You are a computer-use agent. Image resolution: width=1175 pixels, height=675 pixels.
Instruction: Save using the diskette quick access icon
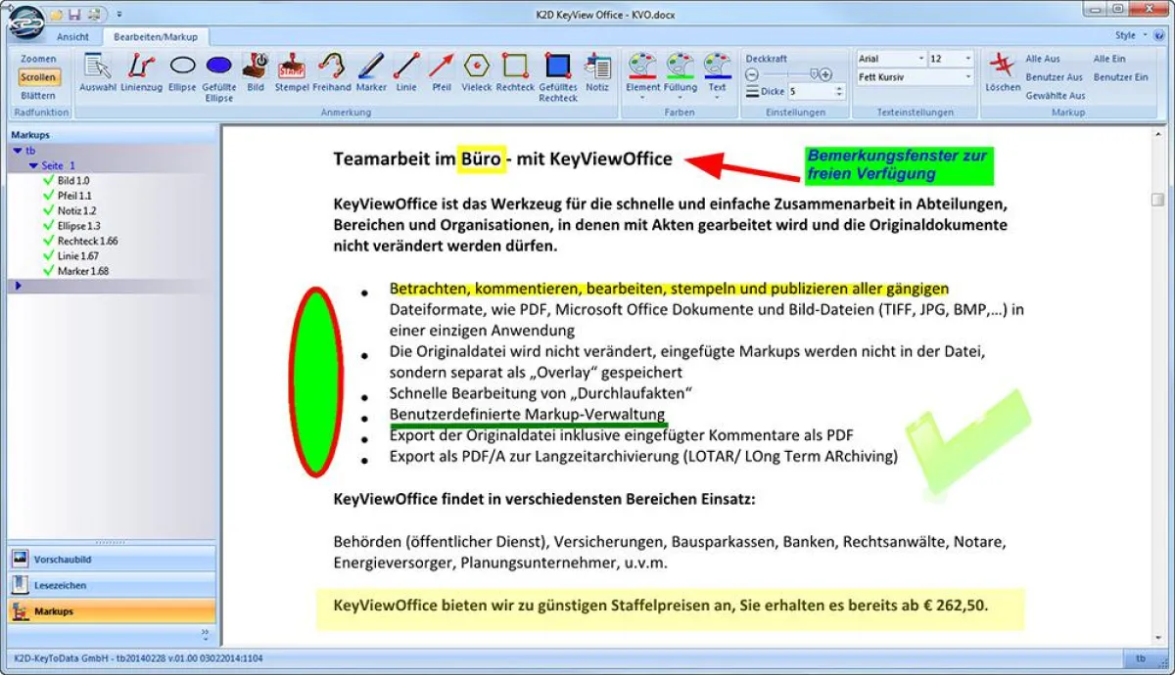click(x=73, y=15)
